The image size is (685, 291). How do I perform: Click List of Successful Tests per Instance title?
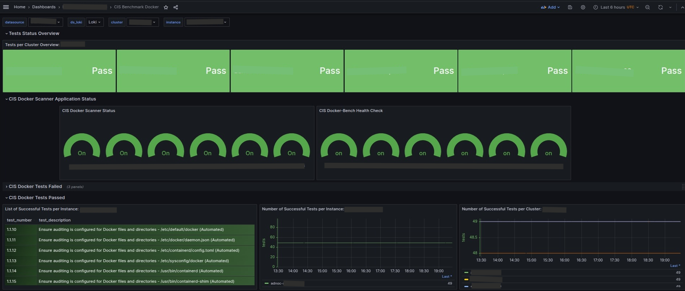[42, 209]
